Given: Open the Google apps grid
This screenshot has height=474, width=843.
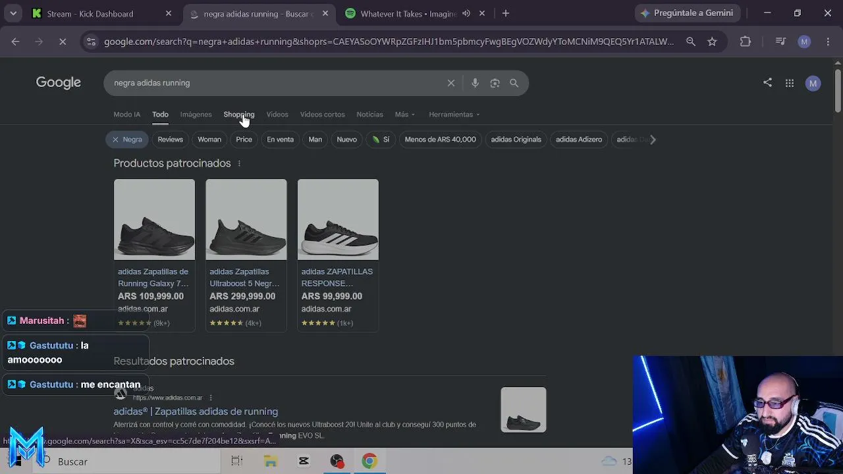Looking at the screenshot, I should pos(790,83).
